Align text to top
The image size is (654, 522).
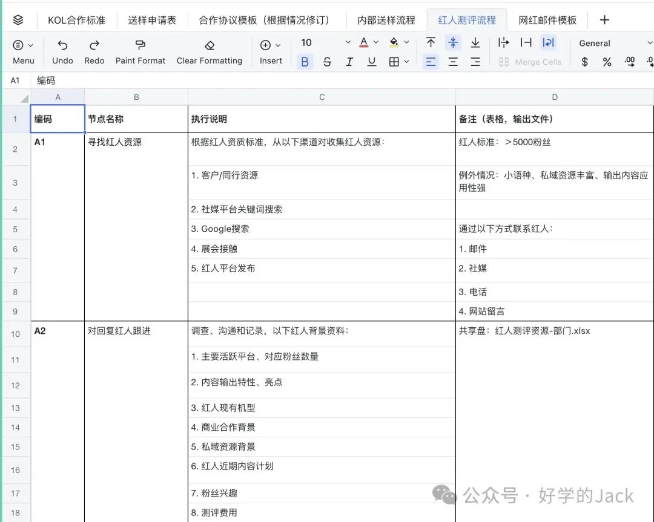coord(431,42)
